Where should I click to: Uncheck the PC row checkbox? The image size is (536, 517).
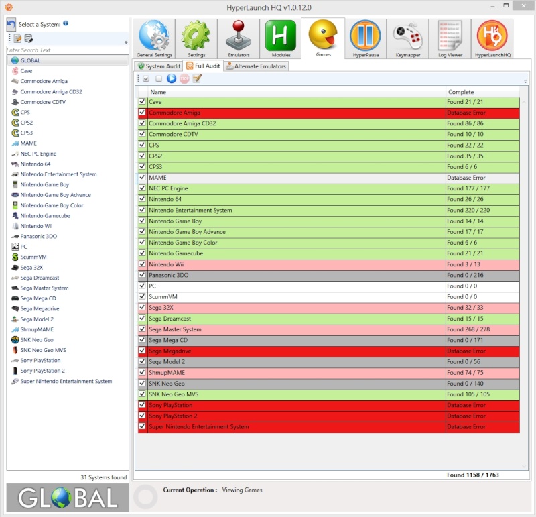pos(142,286)
